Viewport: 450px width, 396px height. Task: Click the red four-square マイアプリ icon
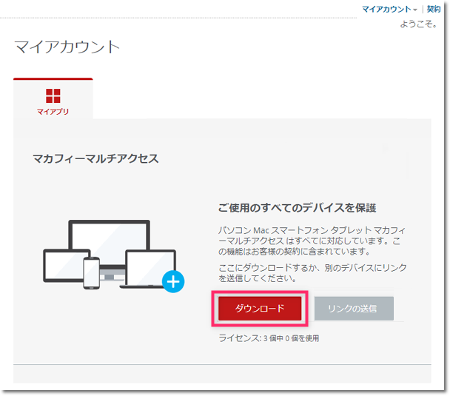(53, 95)
